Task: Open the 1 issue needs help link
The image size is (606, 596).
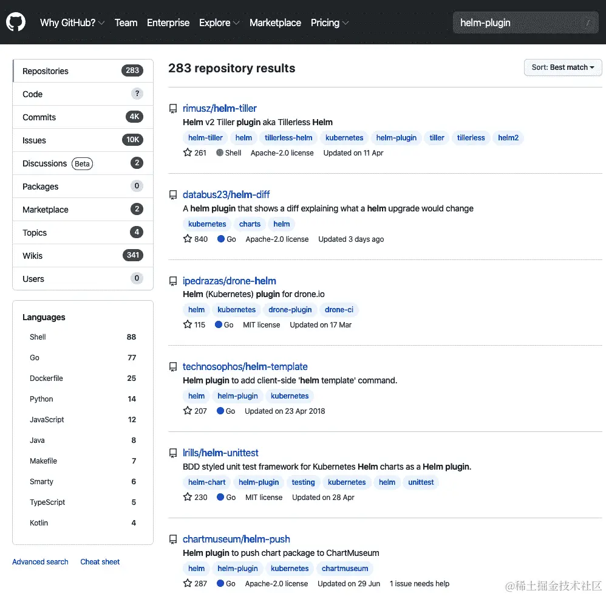Action: 420,584
